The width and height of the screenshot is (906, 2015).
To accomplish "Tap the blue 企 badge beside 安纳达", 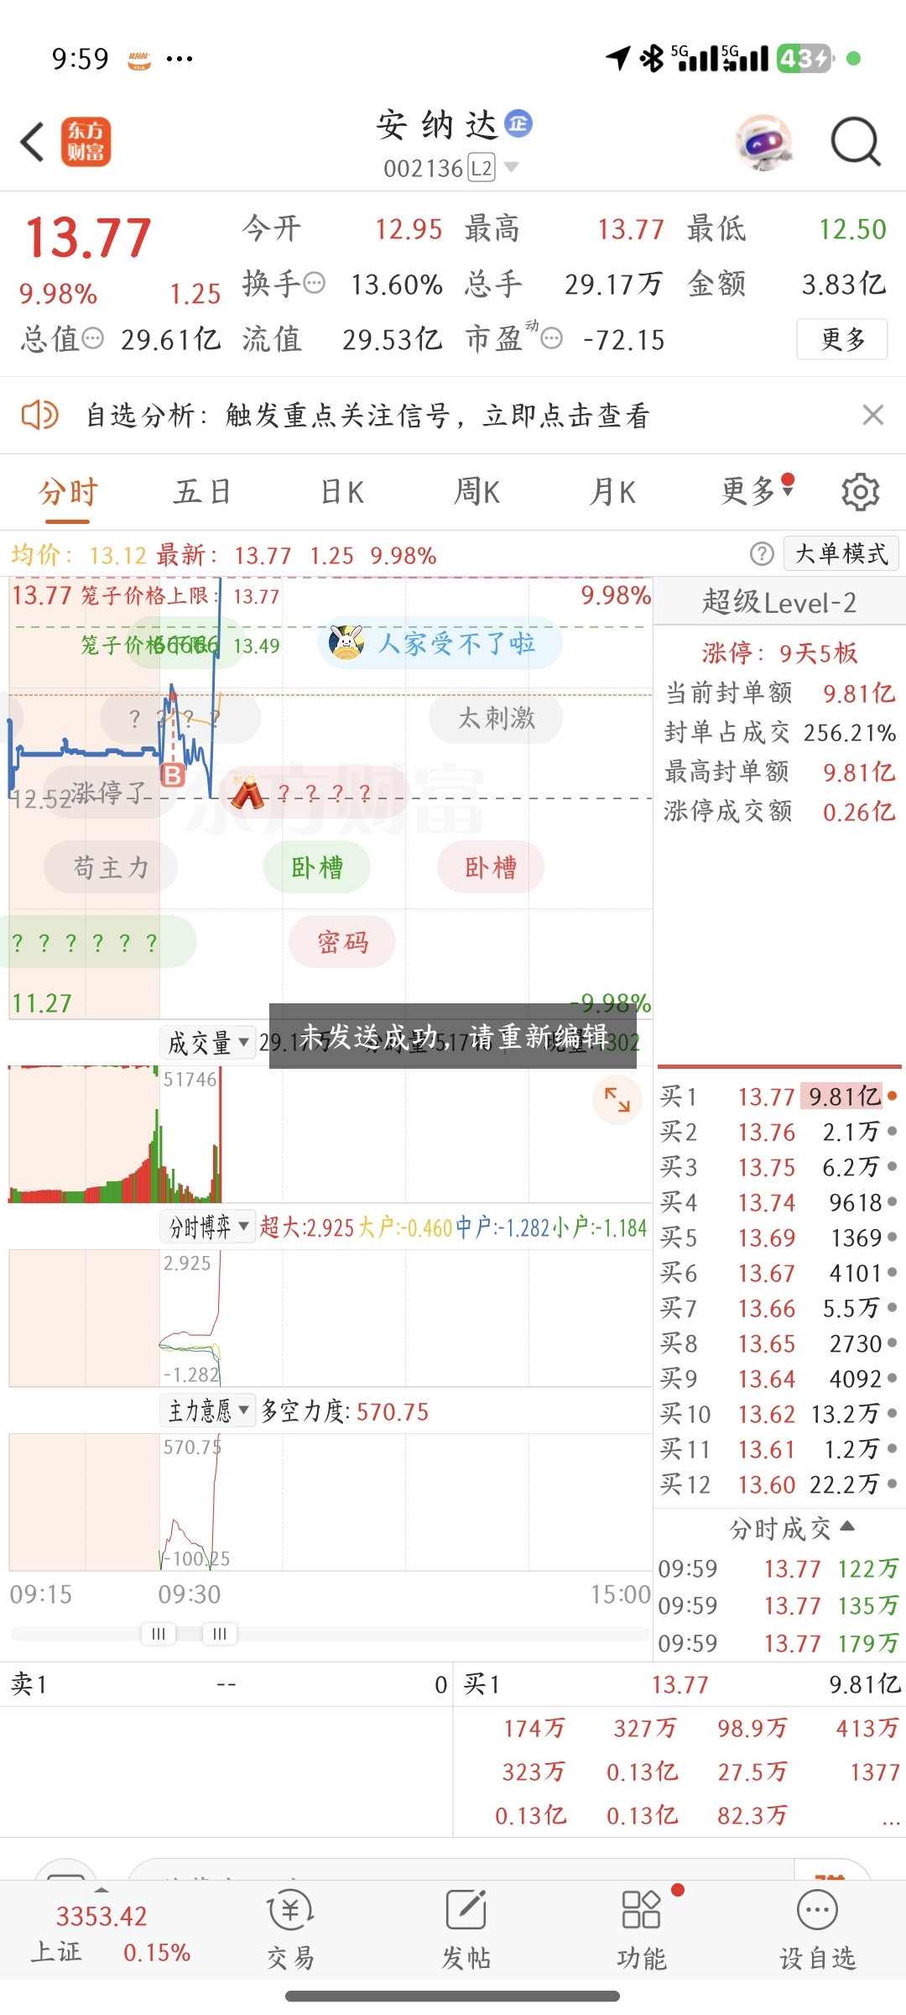I will [x=518, y=123].
